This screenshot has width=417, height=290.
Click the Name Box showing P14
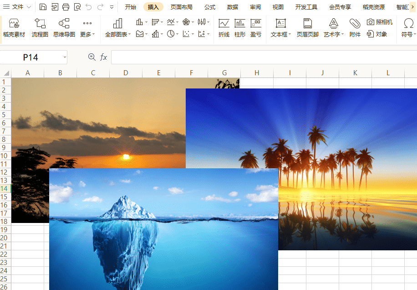pyautogui.click(x=31, y=57)
